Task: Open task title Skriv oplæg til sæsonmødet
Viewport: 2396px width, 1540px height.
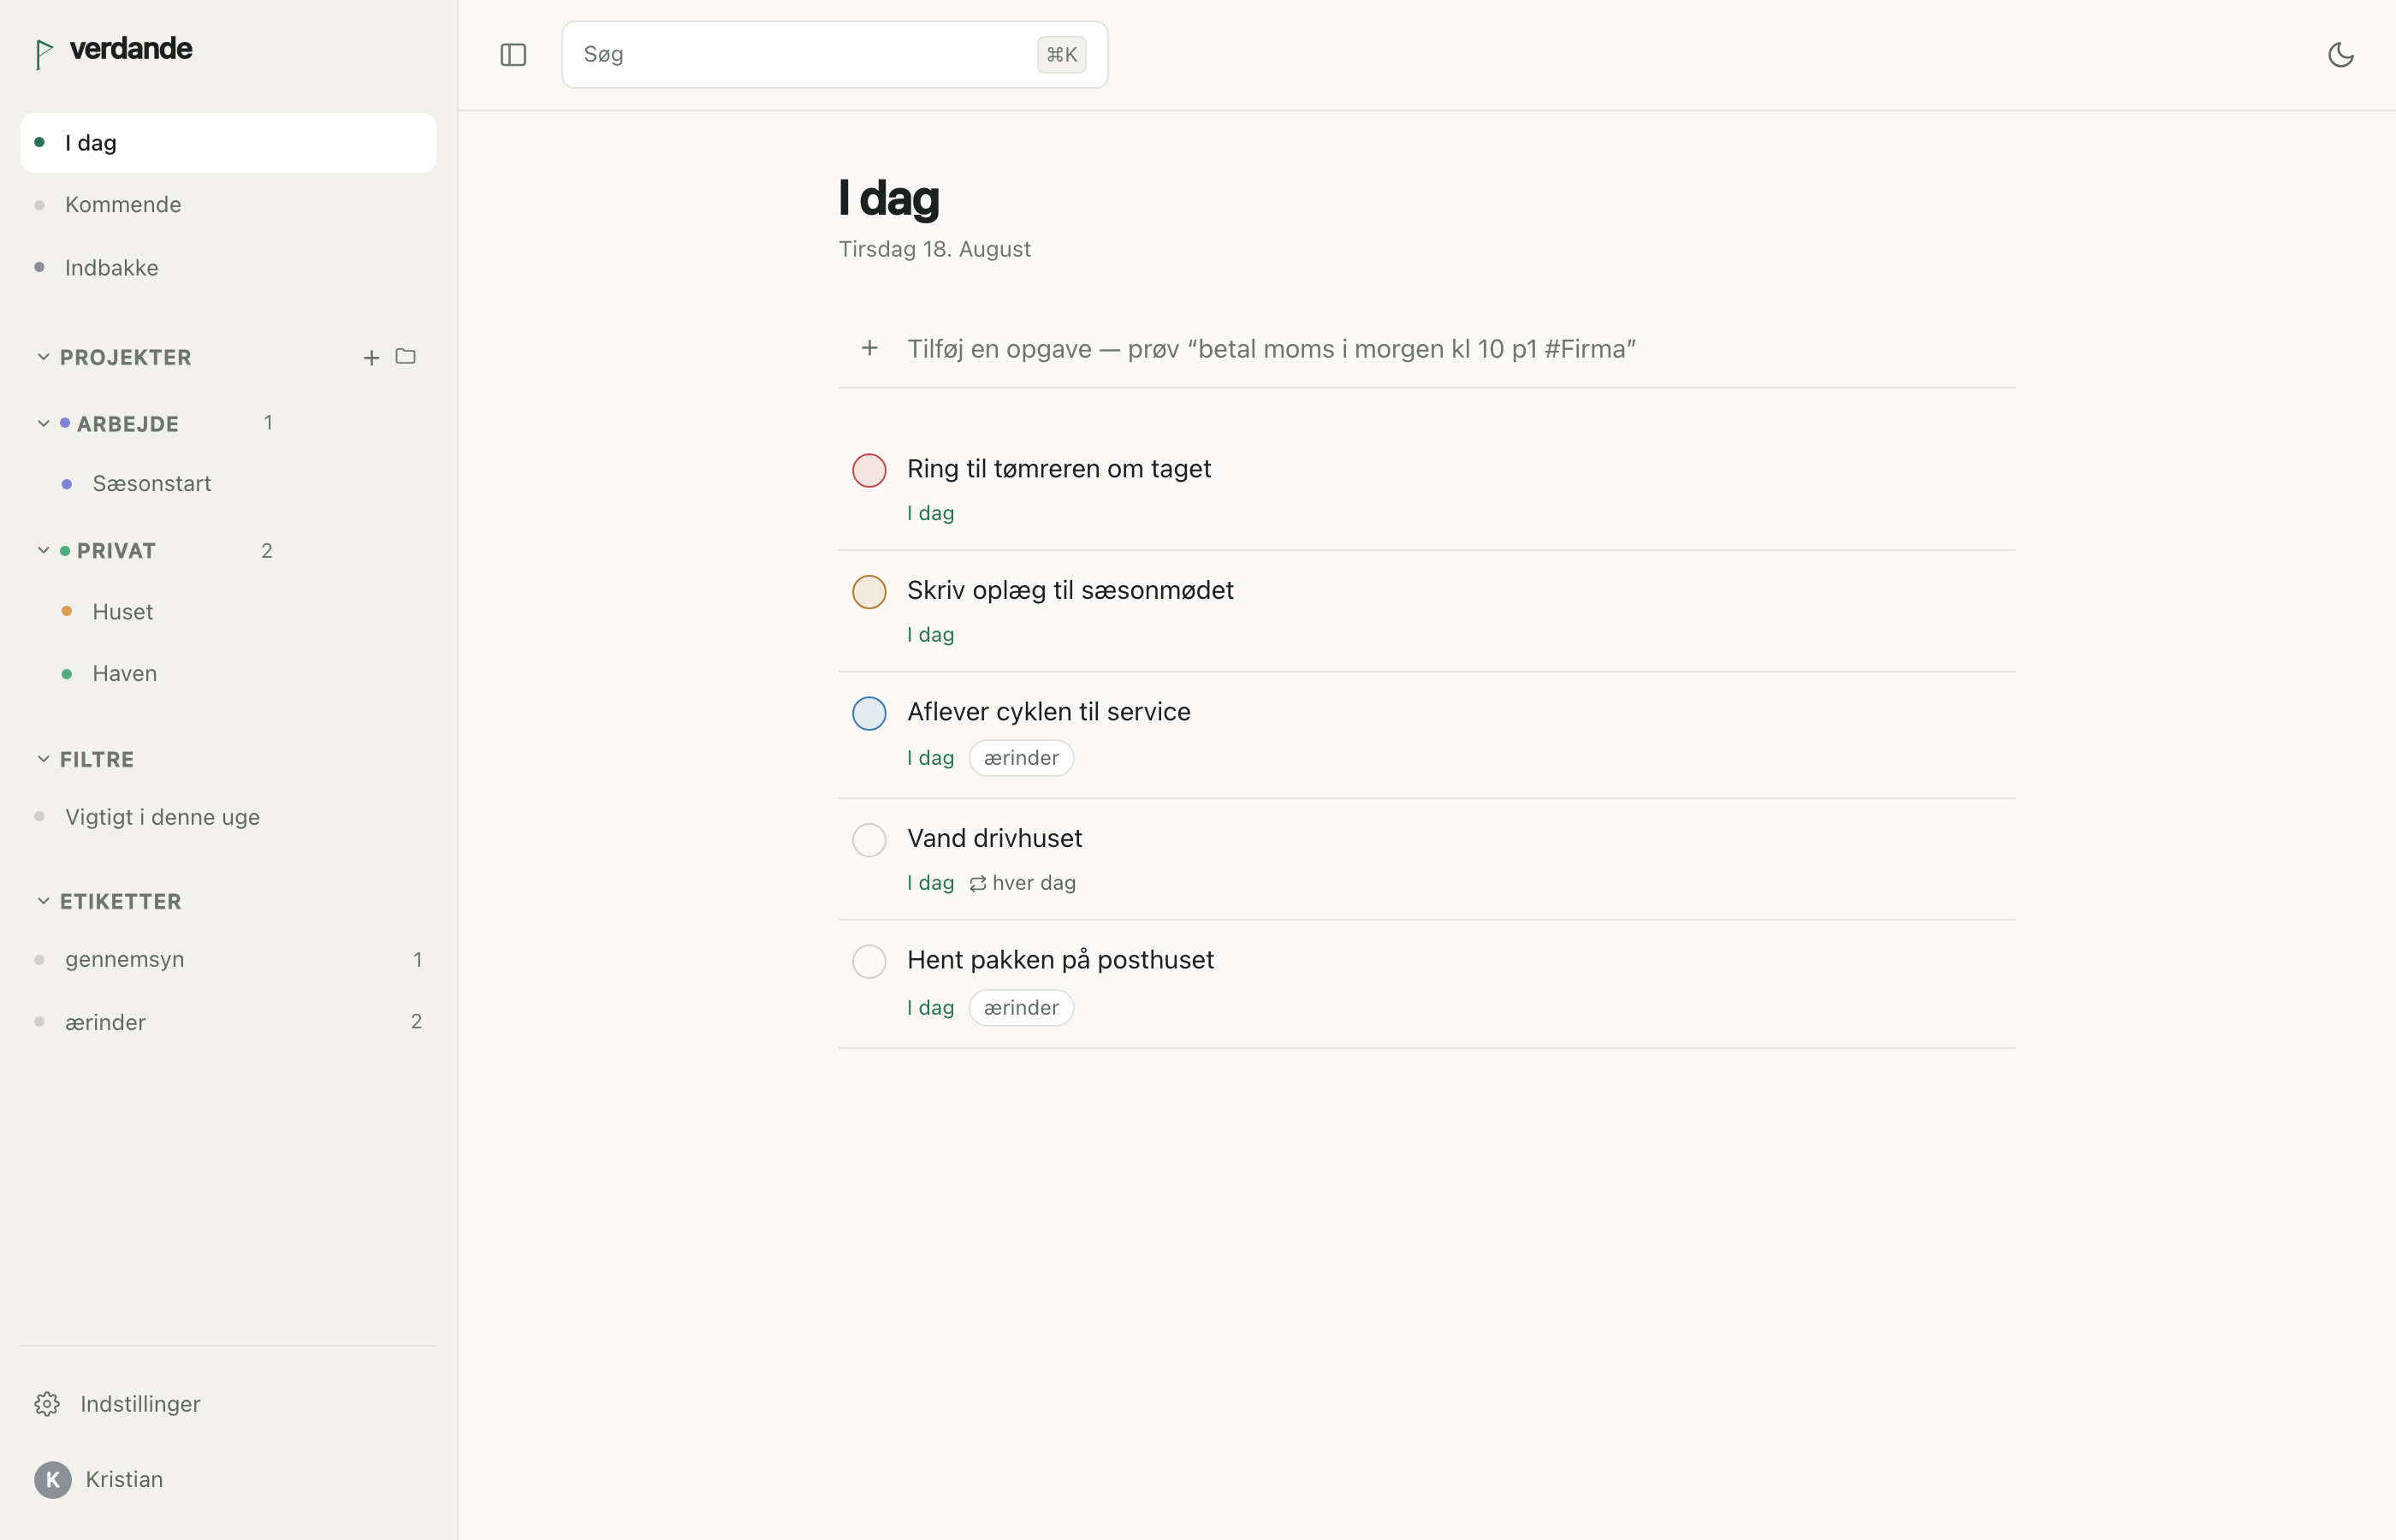Action: pyautogui.click(x=1070, y=590)
